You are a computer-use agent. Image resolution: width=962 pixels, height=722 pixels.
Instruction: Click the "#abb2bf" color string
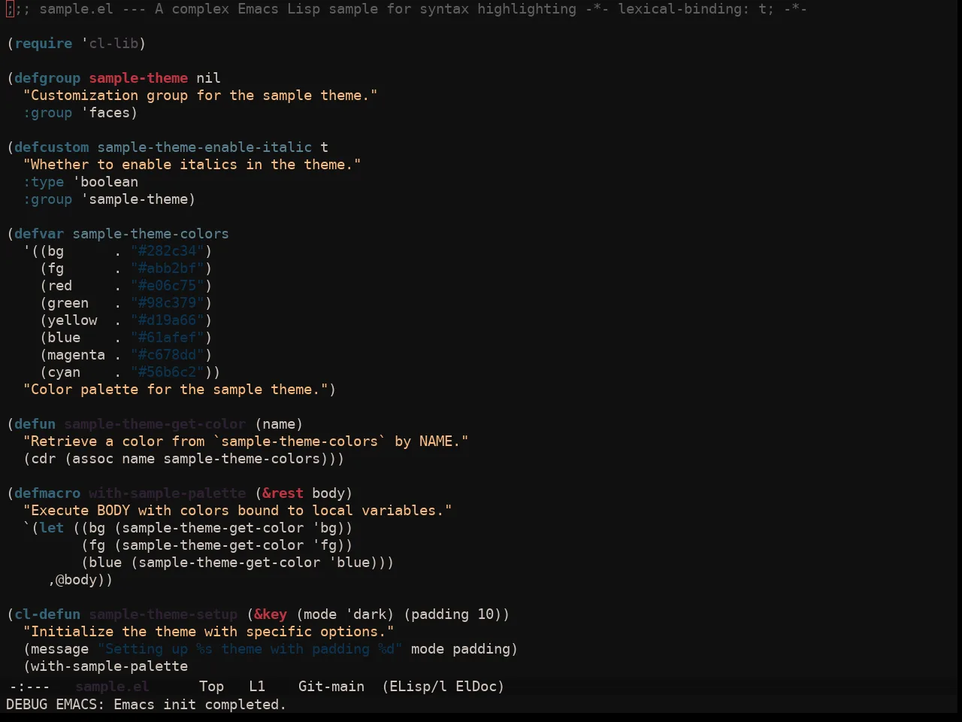tap(168, 268)
